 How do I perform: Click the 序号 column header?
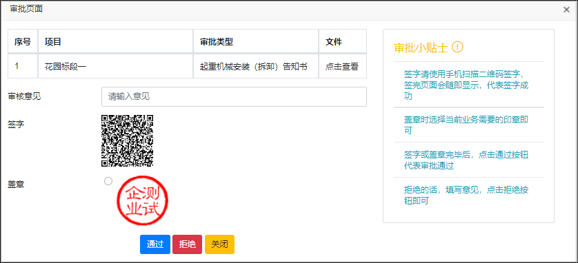23,42
